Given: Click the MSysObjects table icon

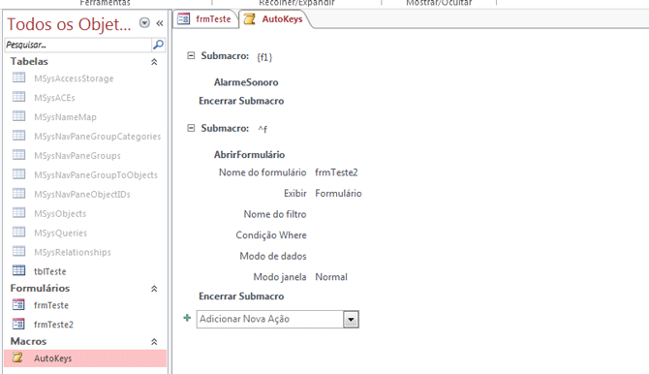Looking at the screenshot, I should coord(18,213).
